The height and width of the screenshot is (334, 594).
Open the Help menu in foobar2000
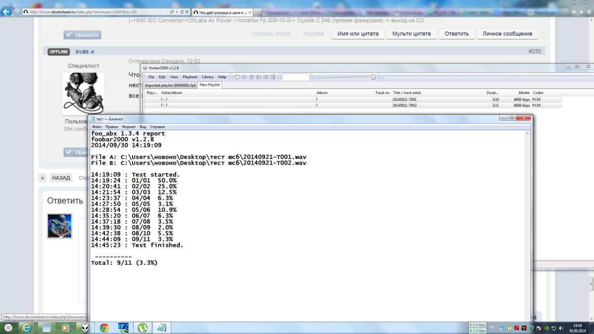tap(222, 77)
